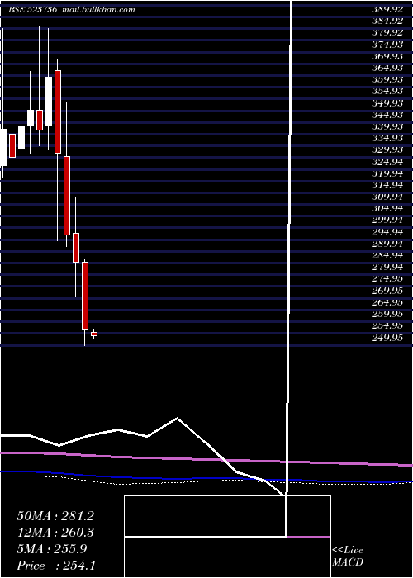413x578 pixels.
Task: Click the 359.93 price axis label
Action: click(x=387, y=79)
